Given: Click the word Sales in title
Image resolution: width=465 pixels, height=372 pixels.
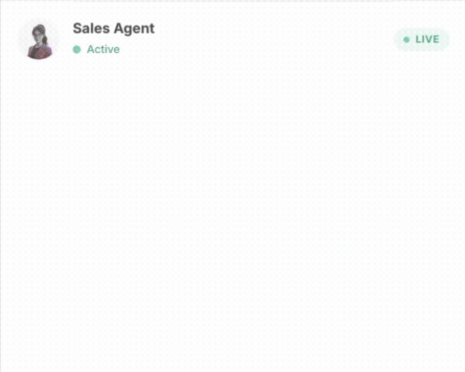Looking at the screenshot, I should click(91, 29).
